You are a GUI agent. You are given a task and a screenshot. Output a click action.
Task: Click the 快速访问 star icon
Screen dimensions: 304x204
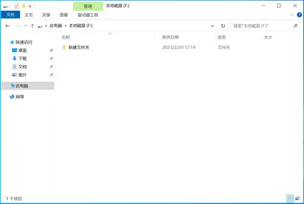click(12, 42)
